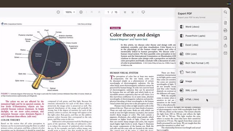Click the print sidebar icon
This screenshot has width=233, height=131.
[225, 30]
